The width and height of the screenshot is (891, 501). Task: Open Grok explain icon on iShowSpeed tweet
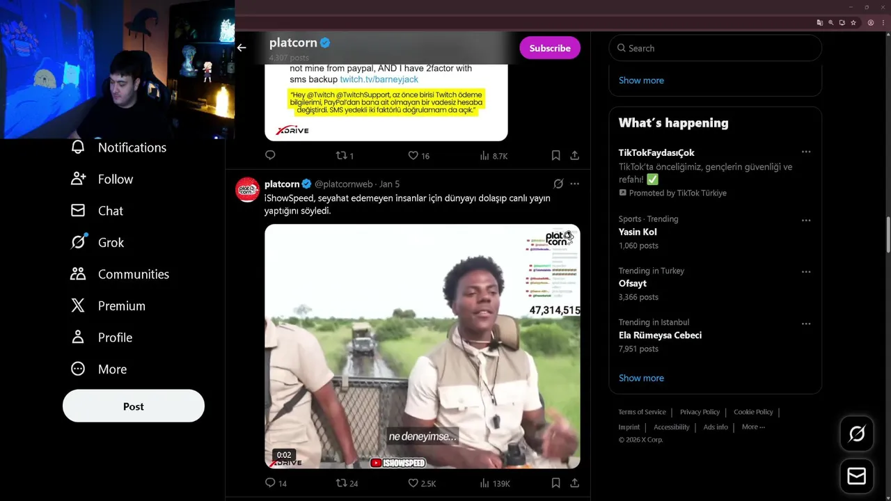558,184
